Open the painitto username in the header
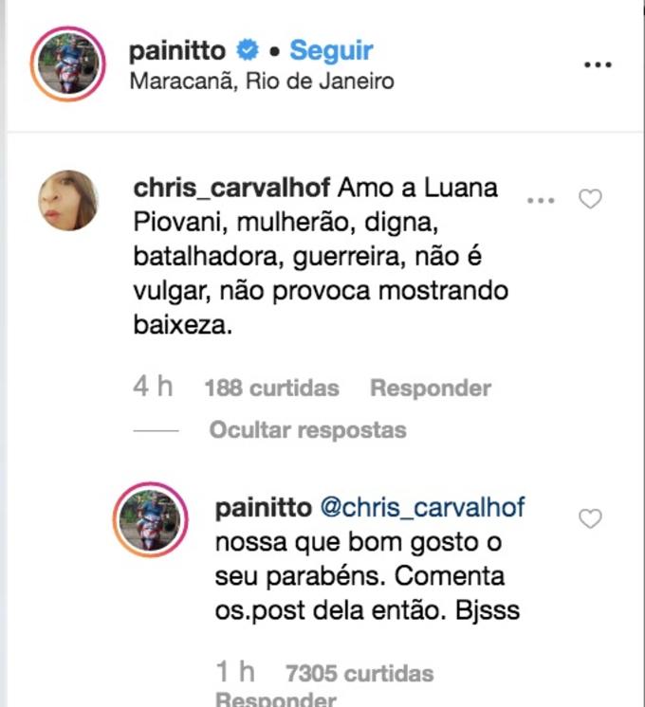Screen dimensions: 645x707 point(178,50)
